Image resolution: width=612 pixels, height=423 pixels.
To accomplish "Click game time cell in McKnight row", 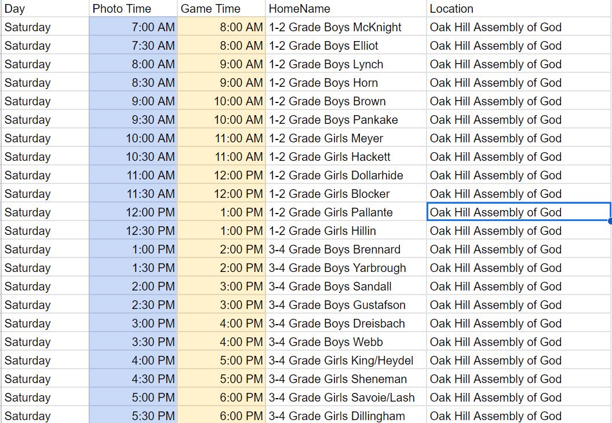I will [221, 27].
